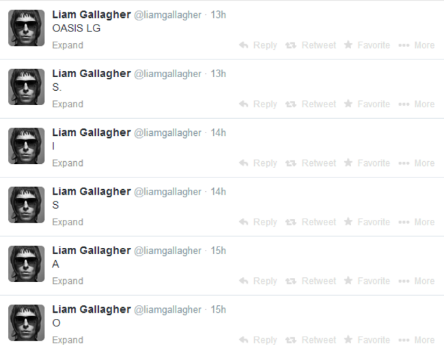
Task: Expand the 'S.' tweet from 13h
Action: pyautogui.click(x=68, y=104)
